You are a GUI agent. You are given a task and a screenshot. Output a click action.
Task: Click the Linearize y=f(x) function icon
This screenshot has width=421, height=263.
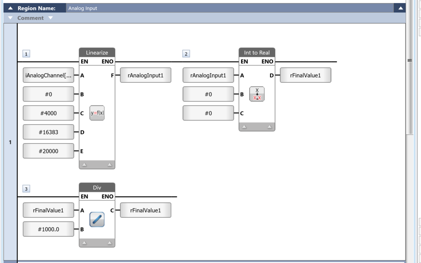pos(97,113)
